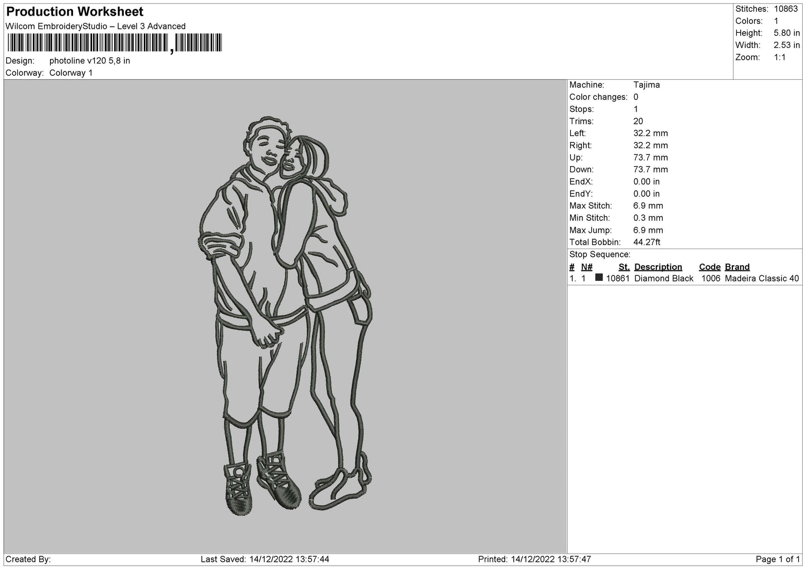This screenshot has height=569, width=806.
Task: Click the Max Stitch value '6.9 mm'
Action: point(648,206)
